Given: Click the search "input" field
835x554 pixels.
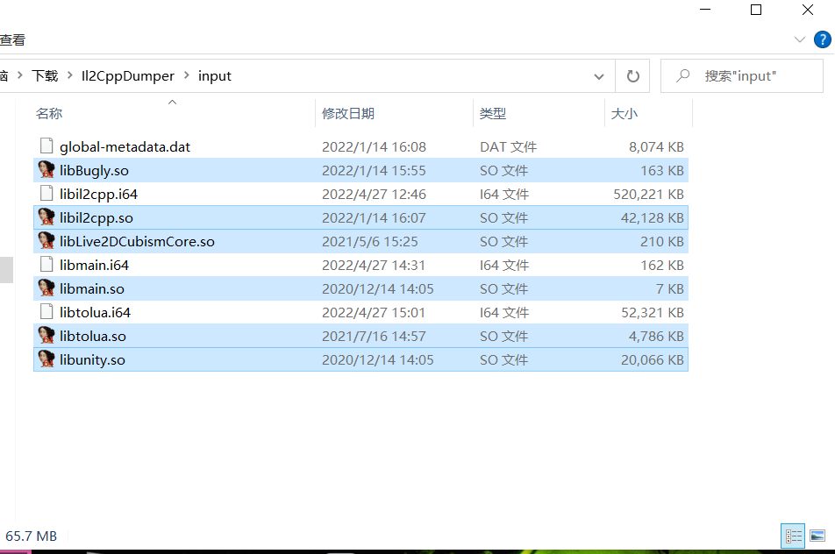Looking at the screenshot, I should (754, 76).
